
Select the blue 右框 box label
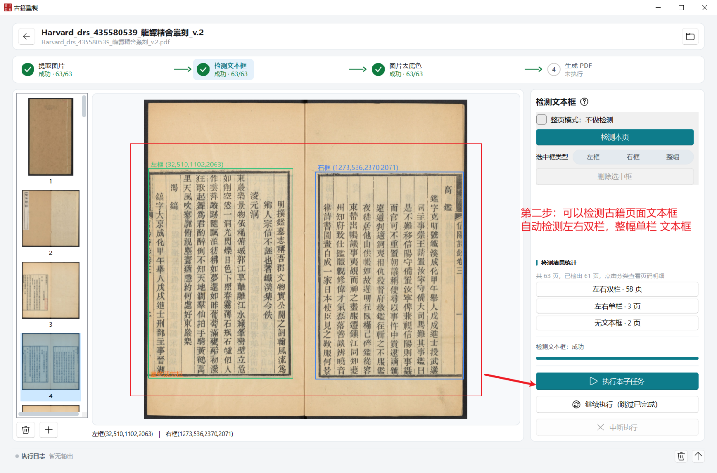(358, 168)
